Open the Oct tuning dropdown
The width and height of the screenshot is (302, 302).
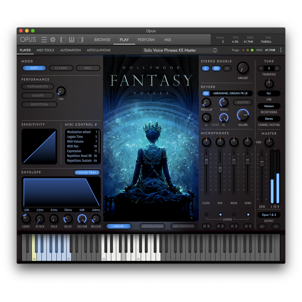[269, 93]
